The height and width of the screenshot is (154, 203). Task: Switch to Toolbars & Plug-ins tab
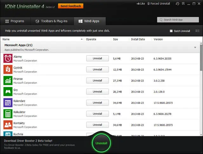click(51, 21)
